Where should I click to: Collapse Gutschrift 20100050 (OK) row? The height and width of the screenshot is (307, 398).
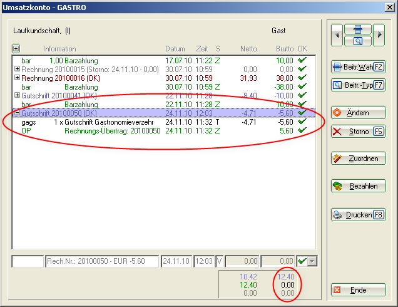(17, 113)
